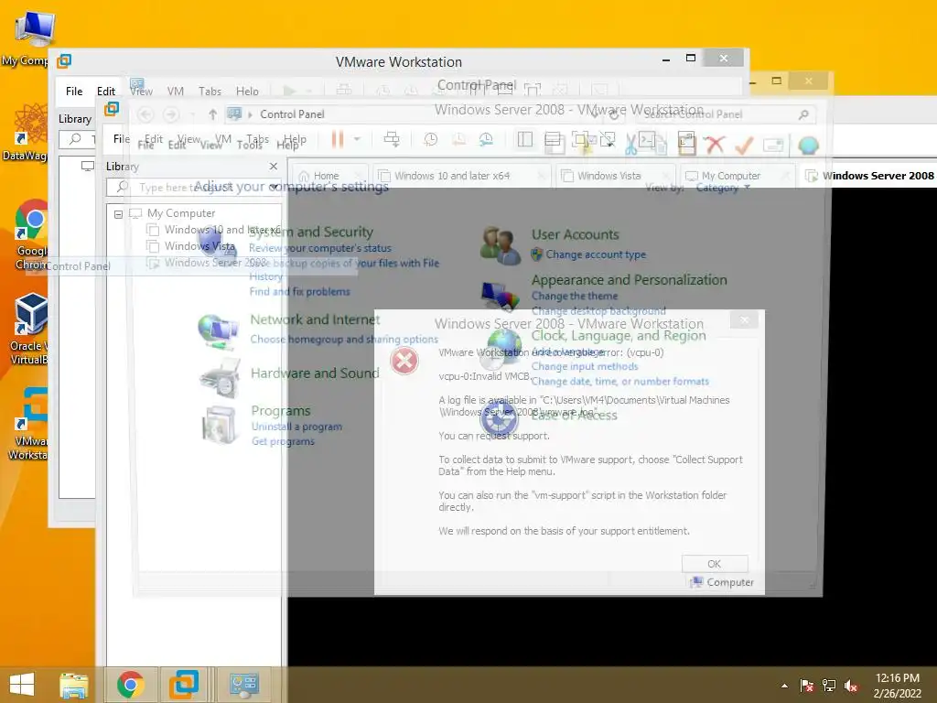The width and height of the screenshot is (937, 703).
Task: Click the muted volume tray icon
Action: (851, 686)
